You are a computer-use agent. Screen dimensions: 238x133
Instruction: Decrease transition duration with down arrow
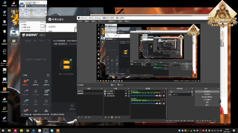[192, 95]
